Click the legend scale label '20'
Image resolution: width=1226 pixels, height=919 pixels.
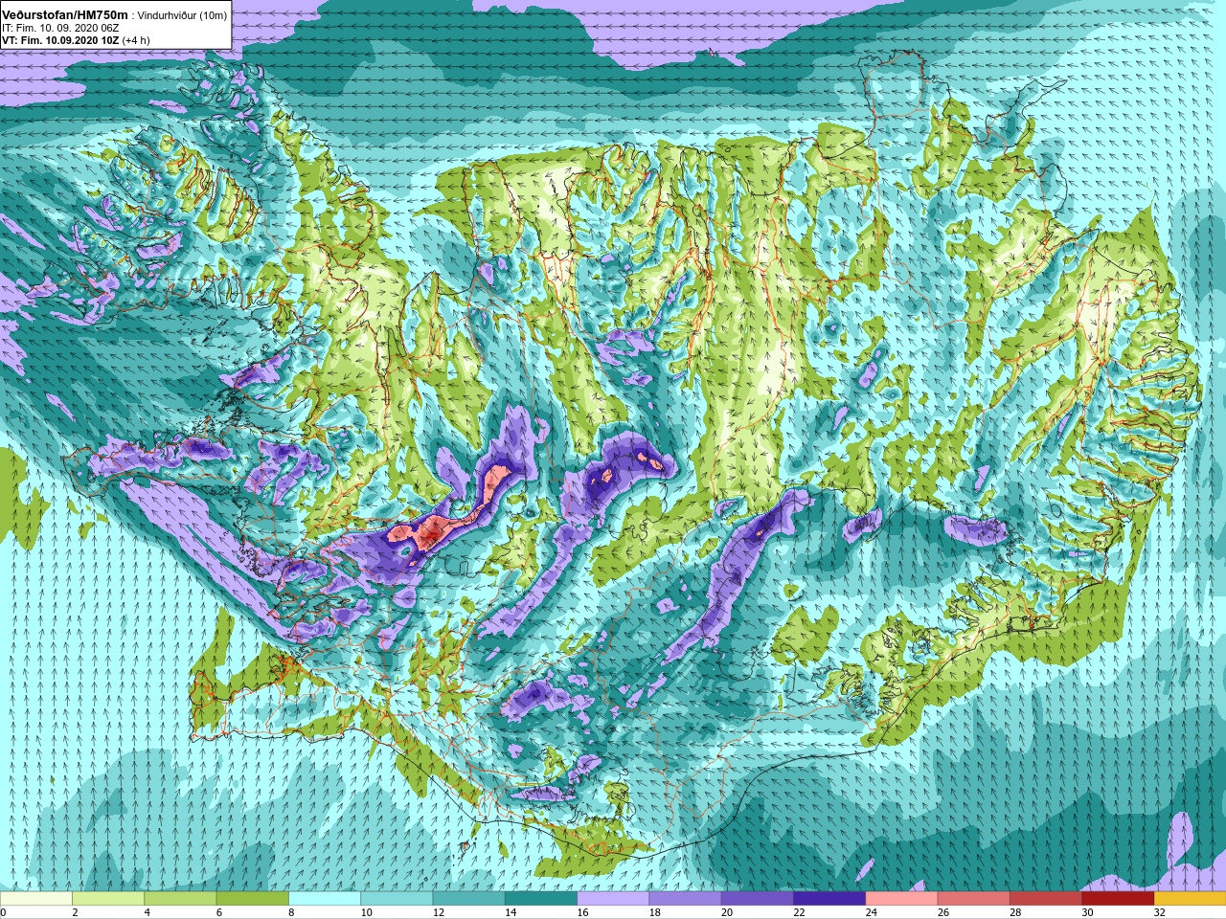click(727, 912)
